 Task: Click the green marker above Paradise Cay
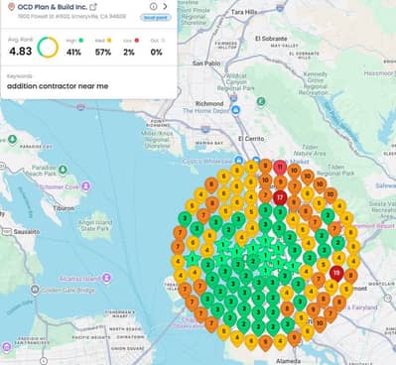click(12, 139)
